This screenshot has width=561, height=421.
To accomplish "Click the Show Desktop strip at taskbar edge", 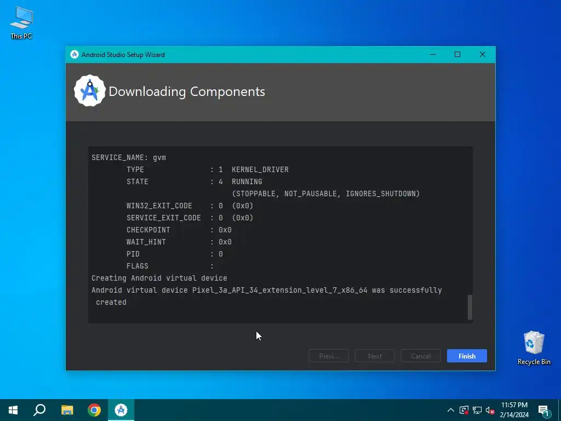I will [x=559, y=410].
